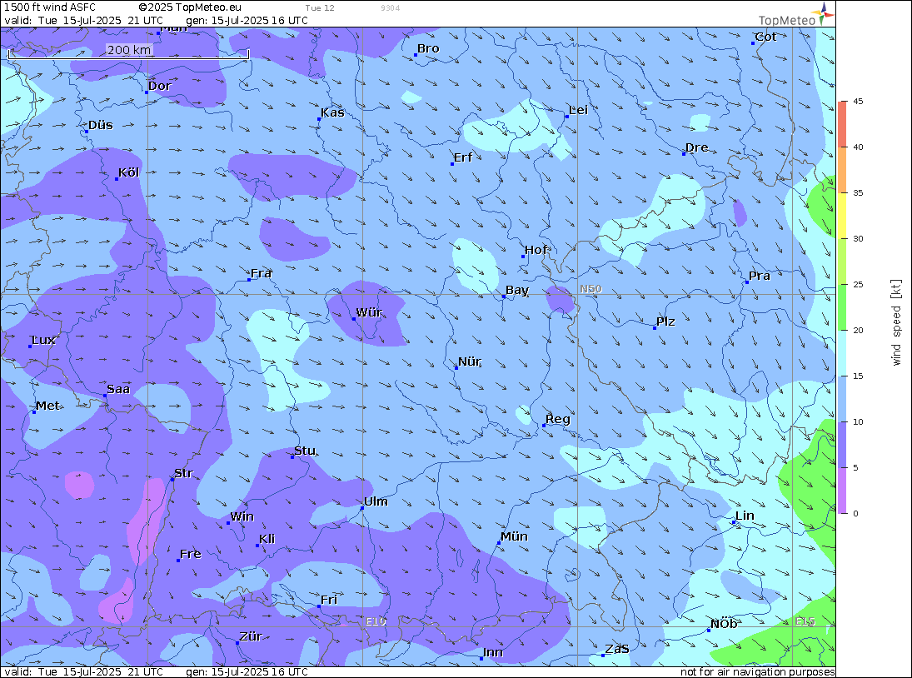Click the Dor city label
Screen dimensions: 912x678
click(160, 86)
